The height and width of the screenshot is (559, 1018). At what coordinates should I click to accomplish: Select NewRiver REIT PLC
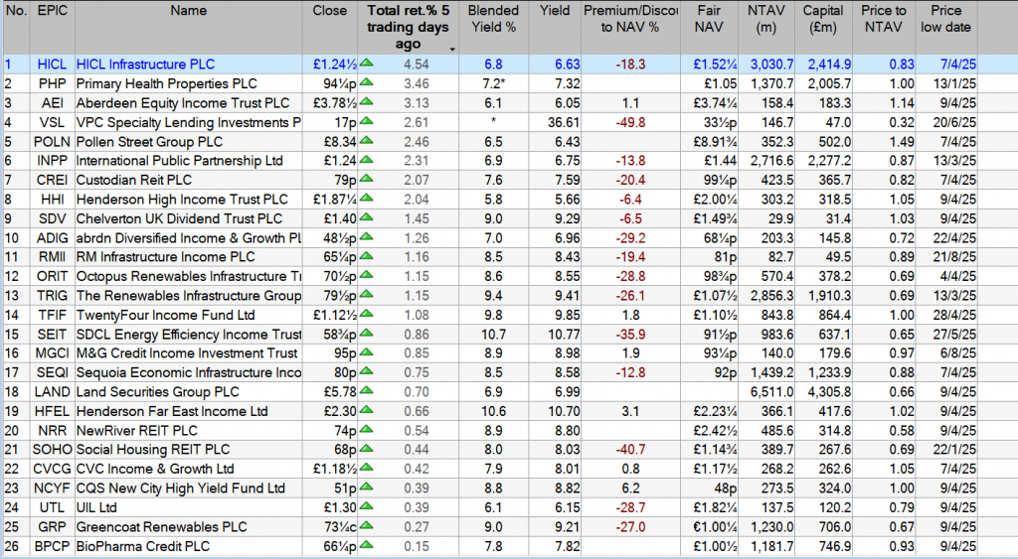[136, 431]
